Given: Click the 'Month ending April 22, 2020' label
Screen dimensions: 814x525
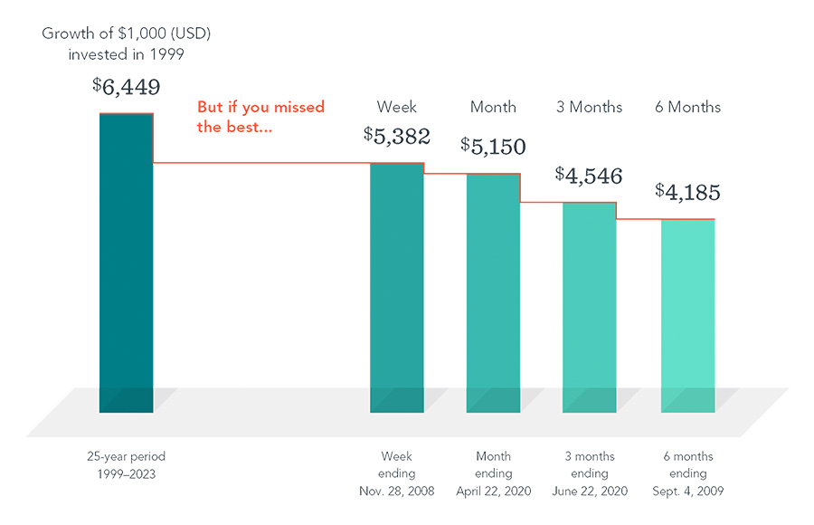Looking at the screenshot, I should pyautogui.click(x=493, y=473).
